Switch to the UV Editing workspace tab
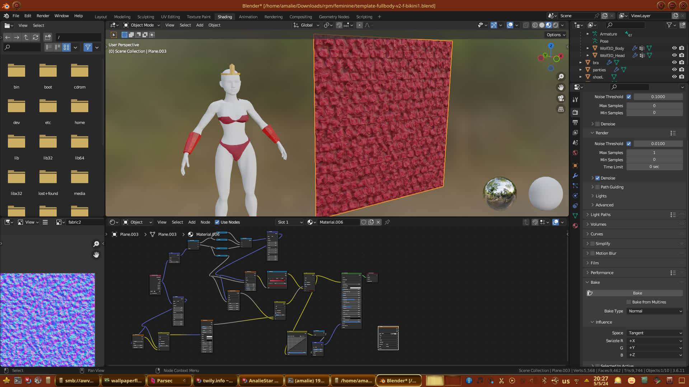This screenshot has height=387, width=689. pyautogui.click(x=170, y=17)
